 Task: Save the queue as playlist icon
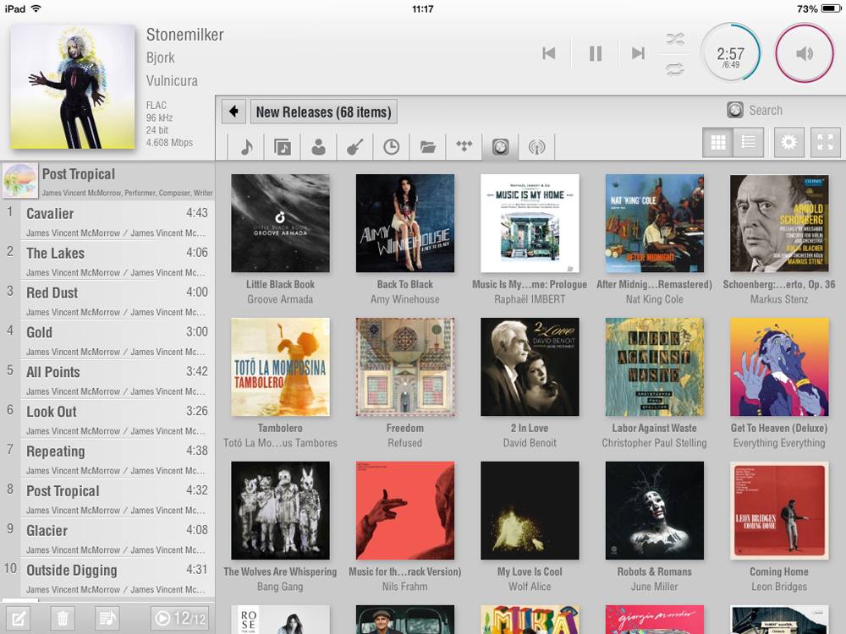click(107, 618)
